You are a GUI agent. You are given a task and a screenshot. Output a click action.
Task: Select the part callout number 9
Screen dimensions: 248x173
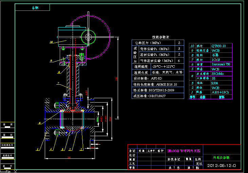tap(51, 61)
